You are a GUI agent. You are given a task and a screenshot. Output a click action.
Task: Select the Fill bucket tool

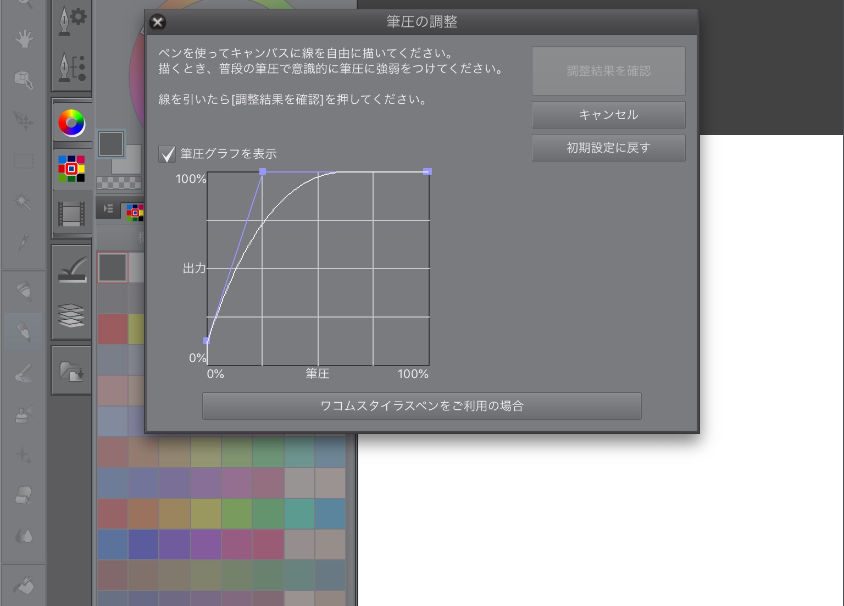pos(24,586)
